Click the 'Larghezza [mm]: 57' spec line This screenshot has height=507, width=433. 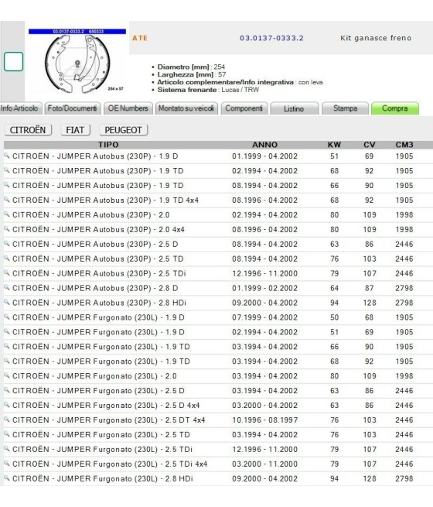click(191, 74)
